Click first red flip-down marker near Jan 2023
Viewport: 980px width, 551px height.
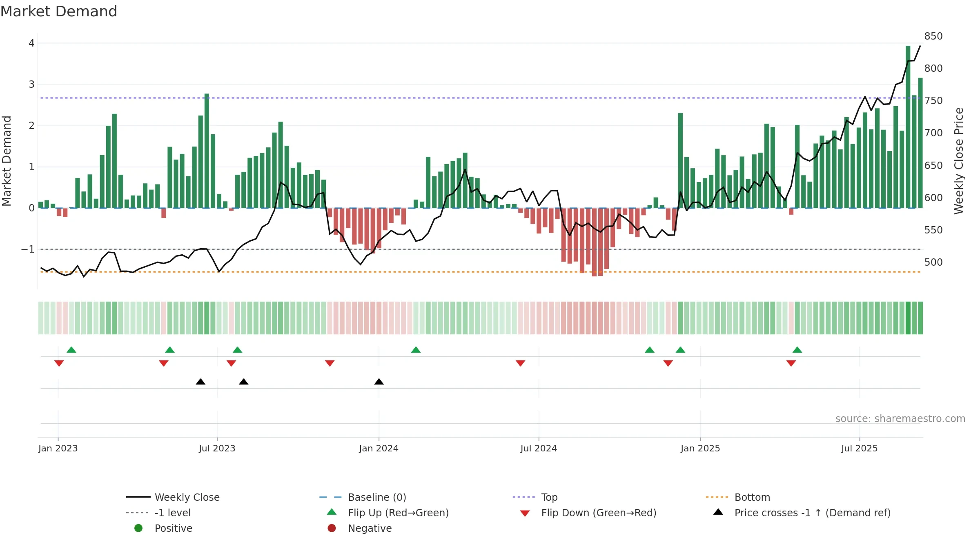(59, 363)
